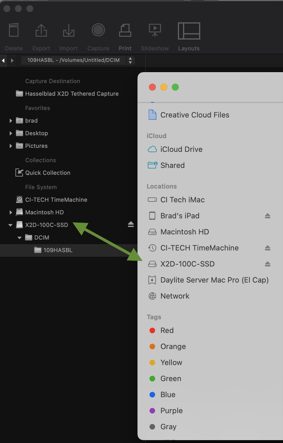This screenshot has height=443, width=283.
Task: Click the Export toolbar icon
Action: click(x=41, y=30)
